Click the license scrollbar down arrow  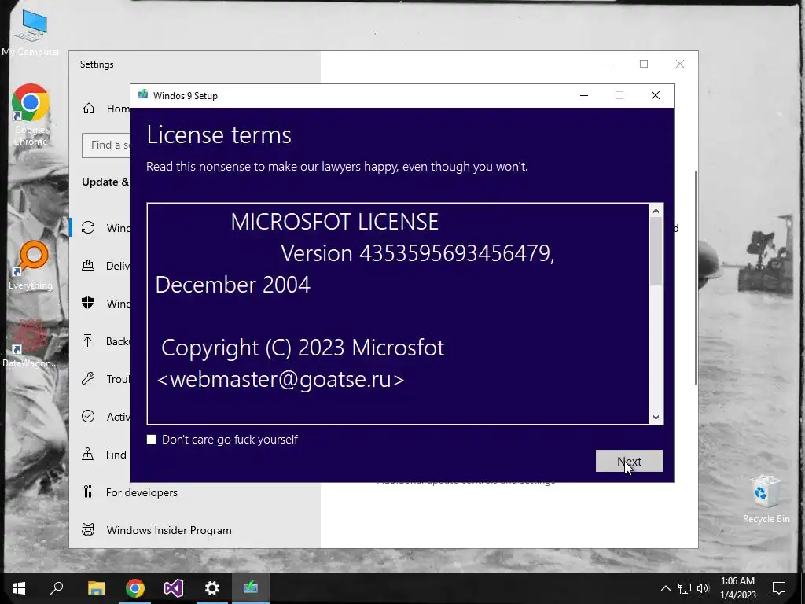656,418
